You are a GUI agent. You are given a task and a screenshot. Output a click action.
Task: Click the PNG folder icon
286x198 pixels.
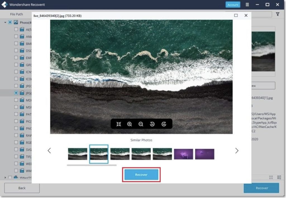[x=22, y=128]
